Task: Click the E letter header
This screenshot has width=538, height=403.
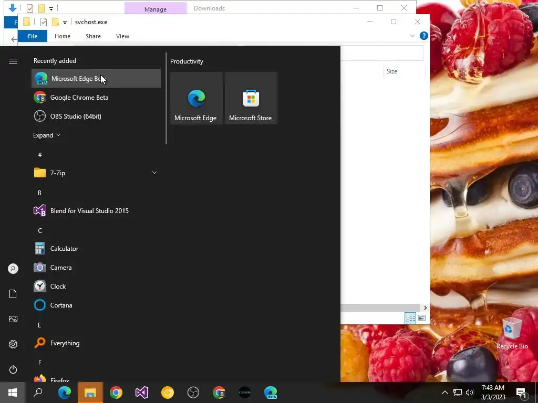Action: click(x=39, y=325)
